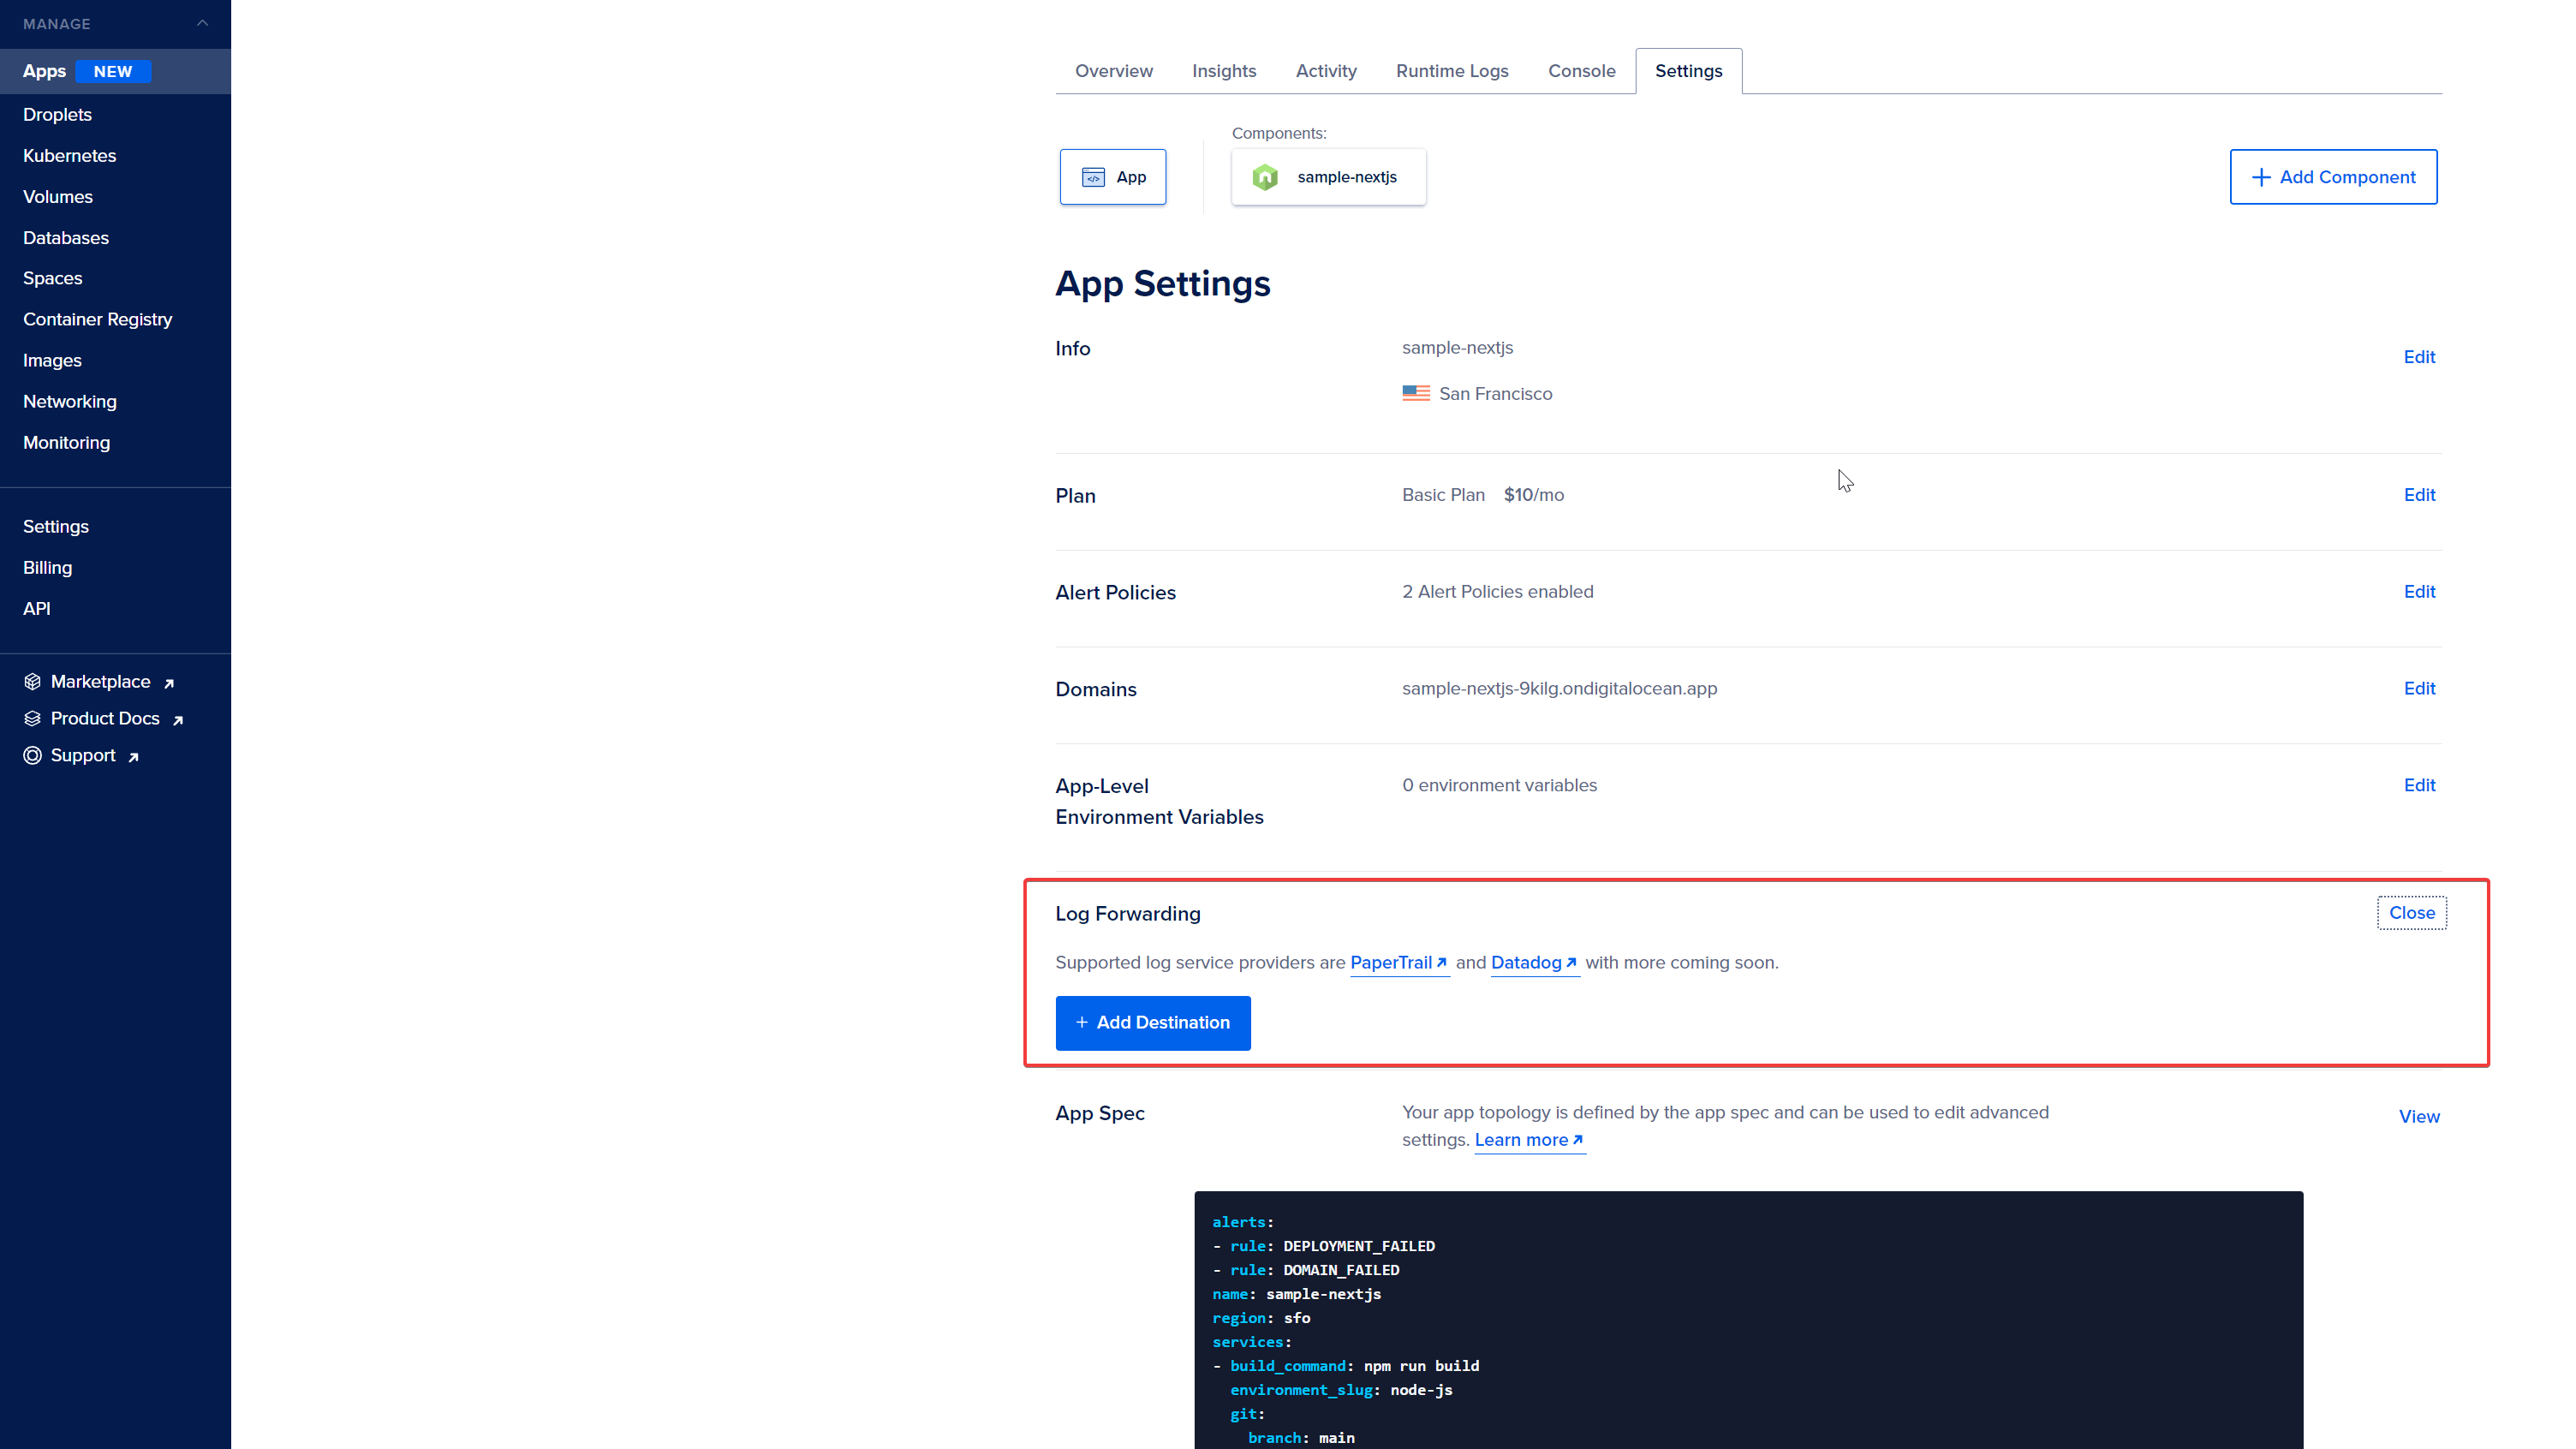Click the Product Docs stack icon
The width and height of the screenshot is (2576, 1449).
pos(32,719)
